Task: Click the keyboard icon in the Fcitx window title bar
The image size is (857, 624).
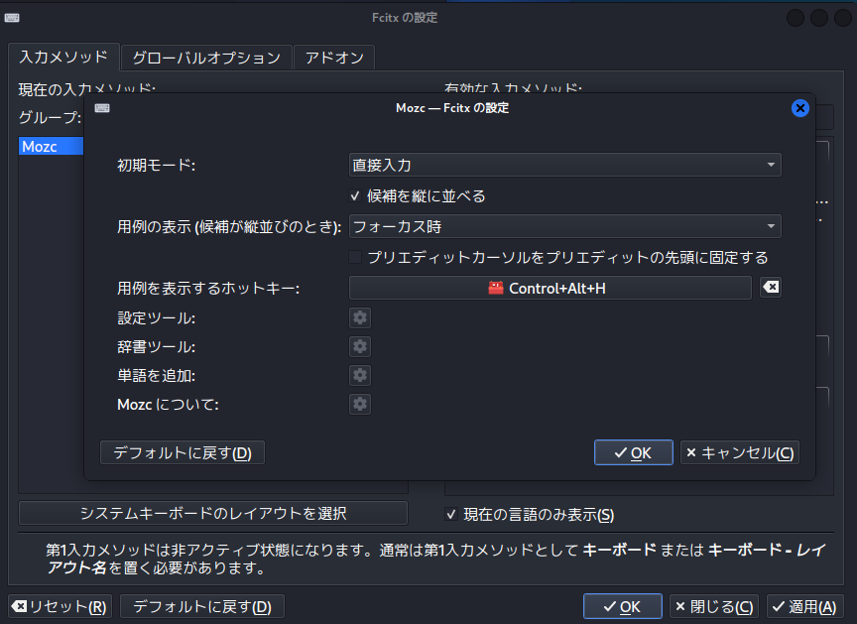Action: pos(12,18)
